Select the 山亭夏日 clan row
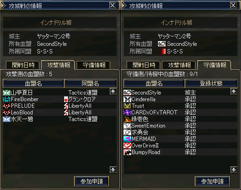The width and height of the screenshot is (241, 190). click(x=56, y=93)
